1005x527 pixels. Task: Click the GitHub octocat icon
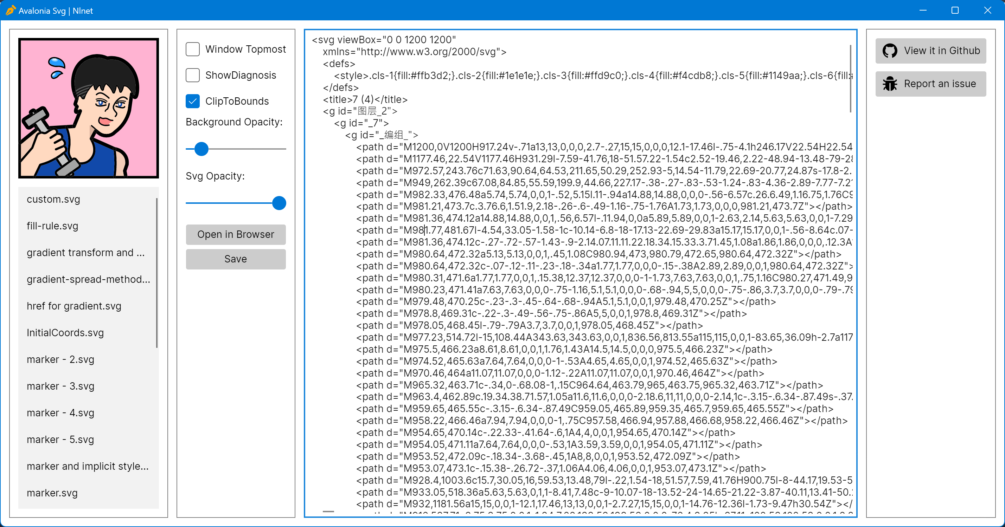tap(890, 51)
